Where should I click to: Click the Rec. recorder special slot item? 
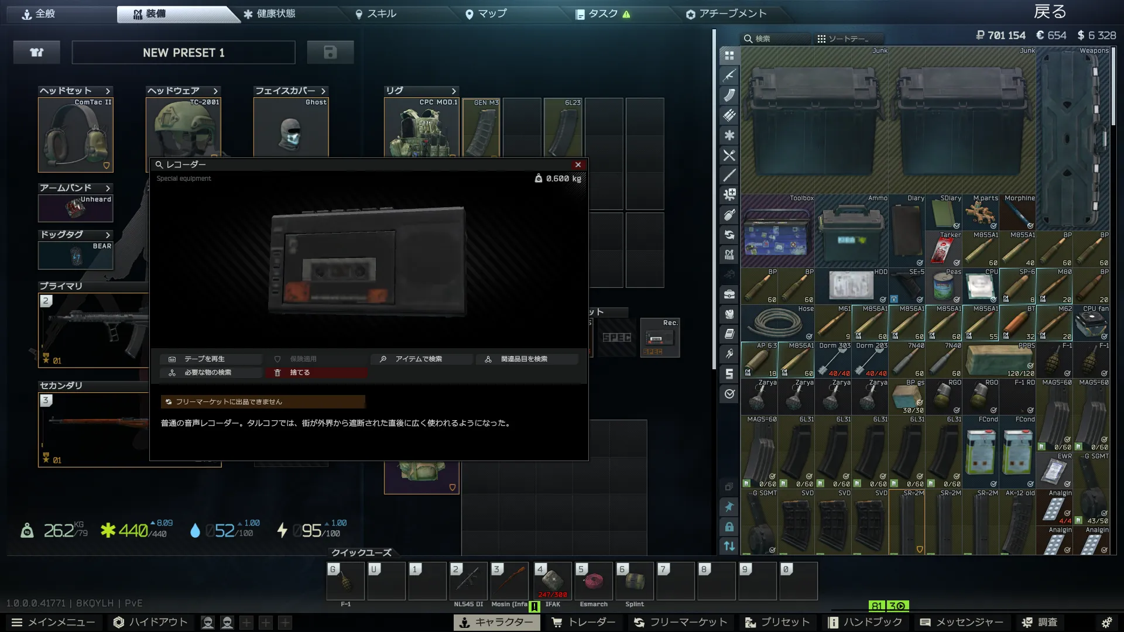660,338
